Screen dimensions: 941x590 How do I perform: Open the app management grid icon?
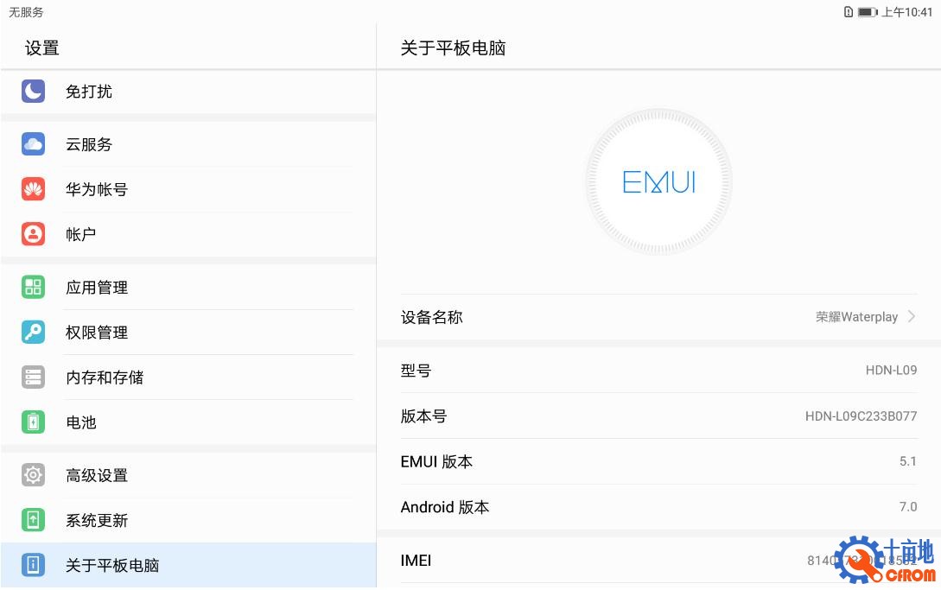pos(33,288)
